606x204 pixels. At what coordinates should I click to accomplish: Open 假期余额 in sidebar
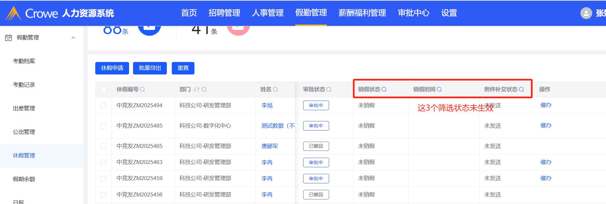24,179
